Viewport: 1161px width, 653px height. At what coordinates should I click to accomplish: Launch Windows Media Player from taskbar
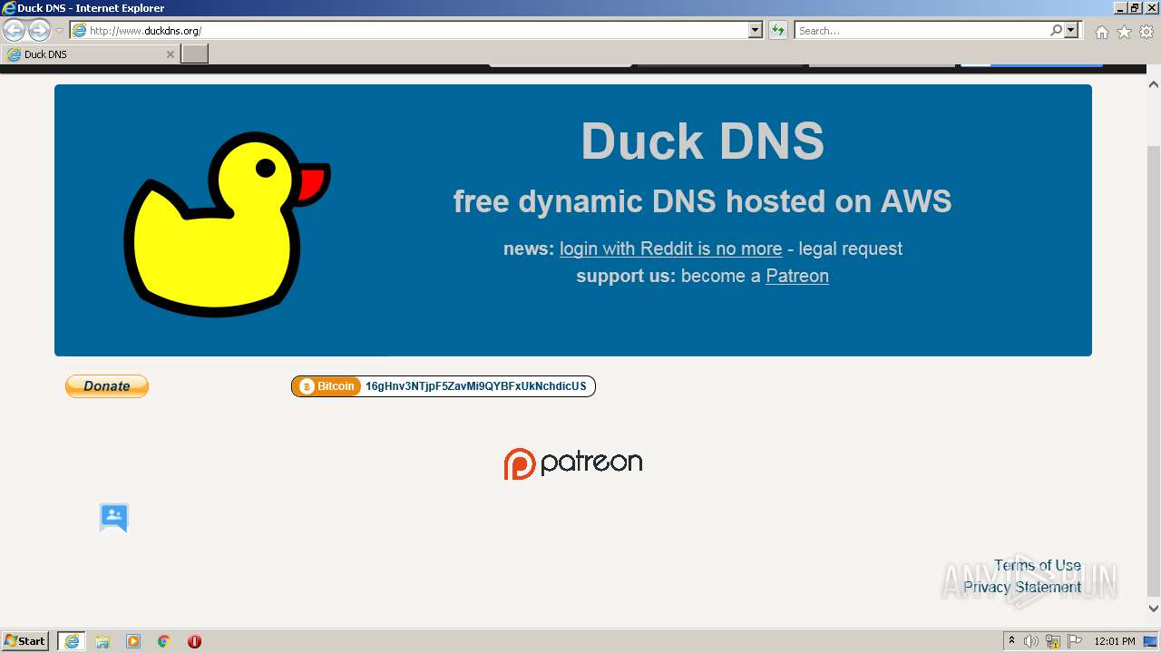pyautogui.click(x=133, y=641)
